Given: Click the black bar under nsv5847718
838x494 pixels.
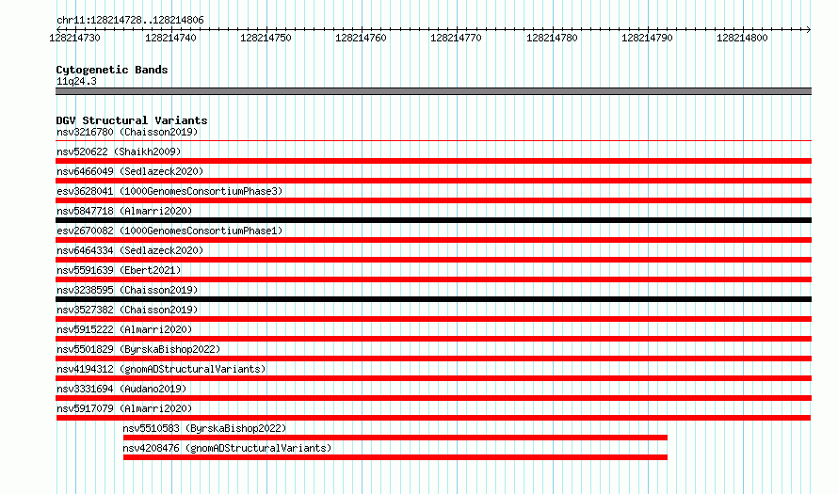Looking at the screenshot, I should (x=433, y=220).
